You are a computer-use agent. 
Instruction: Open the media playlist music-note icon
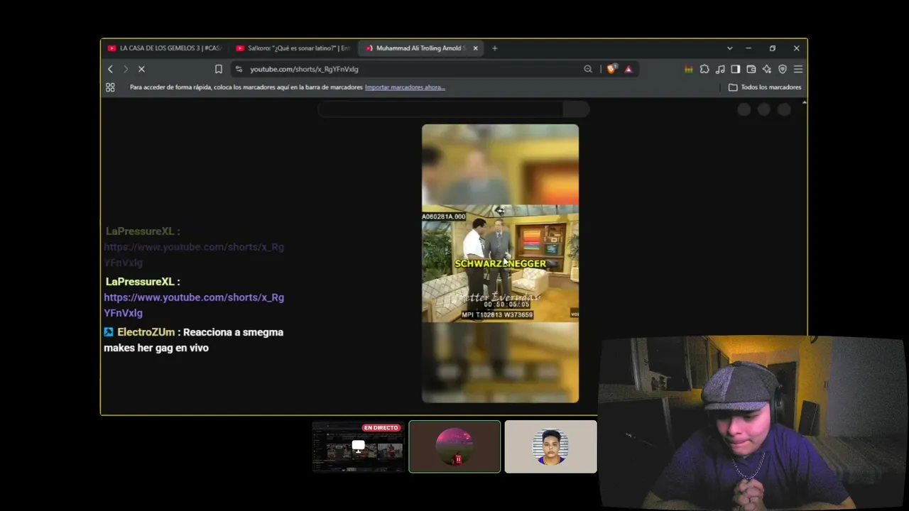coord(720,69)
